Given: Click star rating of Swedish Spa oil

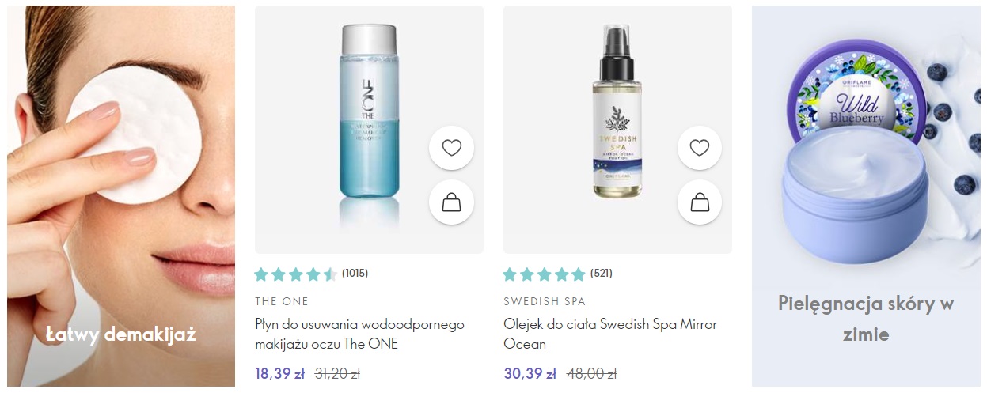Looking at the screenshot, I should point(545,274).
